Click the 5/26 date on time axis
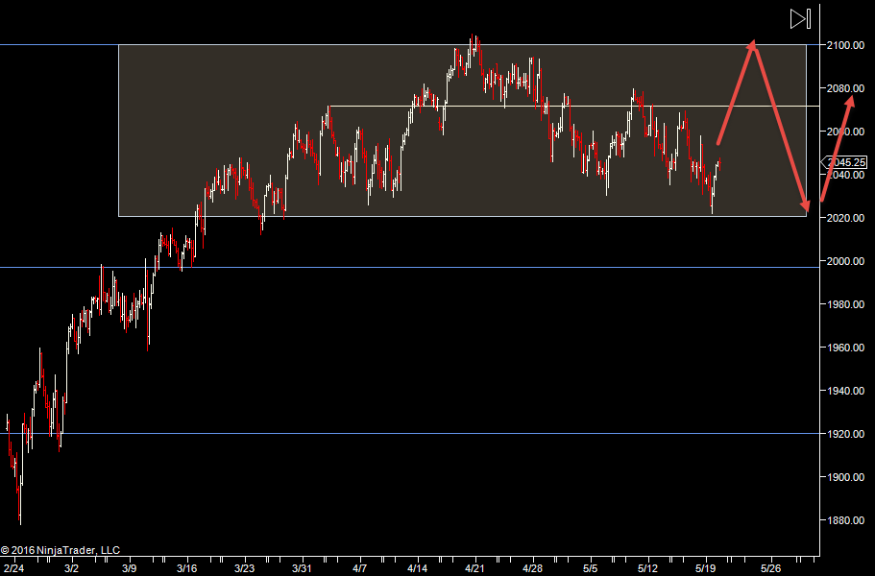This screenshot has height=576, width=875. click(x=771, y=568)
